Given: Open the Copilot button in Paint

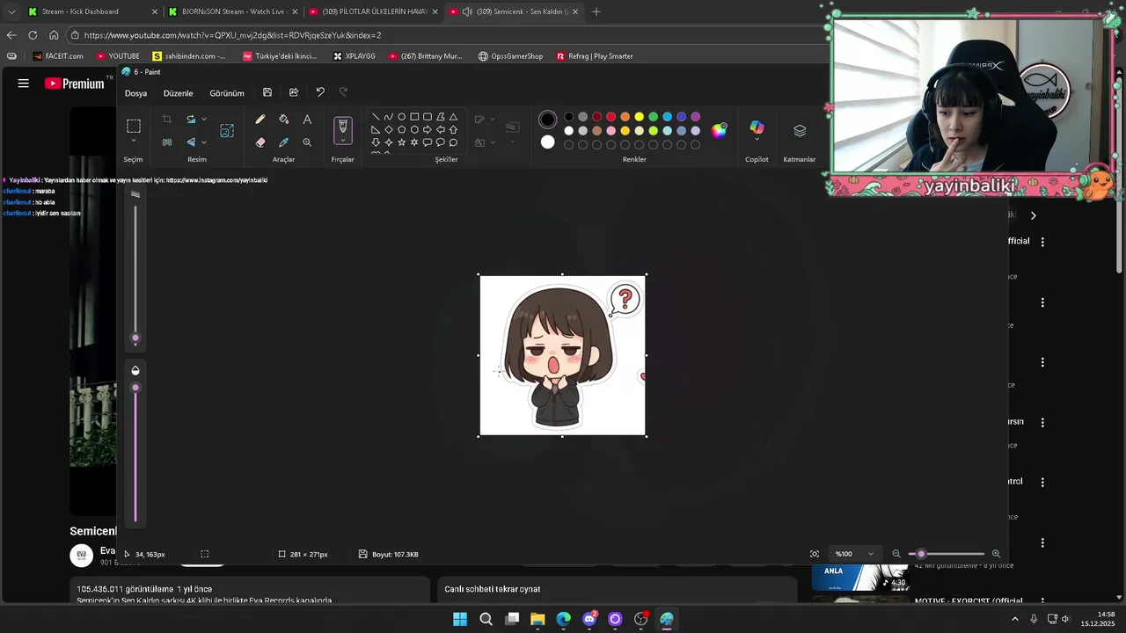Looking at the screenshot, I should pyautogui.click(x=757, y=129).
